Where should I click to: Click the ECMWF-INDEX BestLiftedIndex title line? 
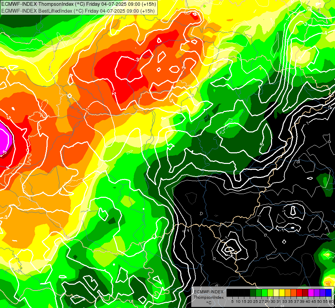point(78,11)
